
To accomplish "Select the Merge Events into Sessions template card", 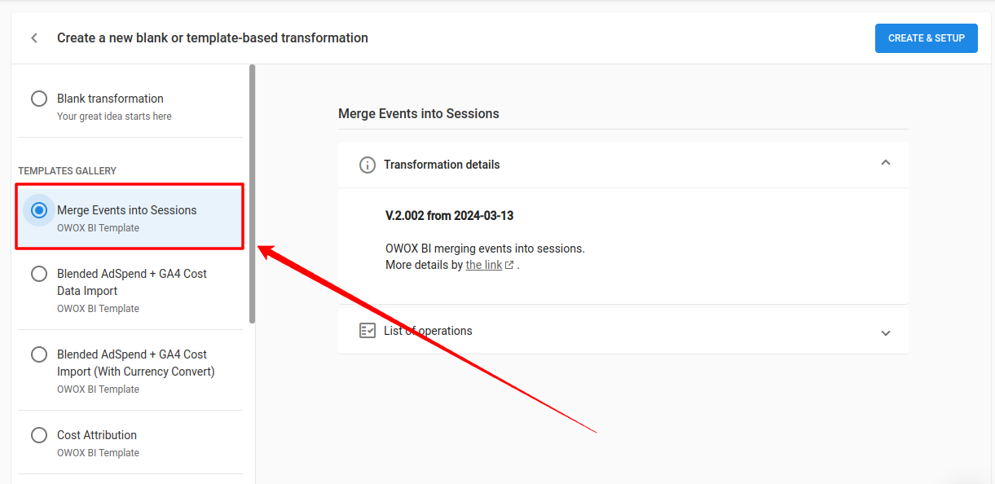I will [x=129, y=216].
